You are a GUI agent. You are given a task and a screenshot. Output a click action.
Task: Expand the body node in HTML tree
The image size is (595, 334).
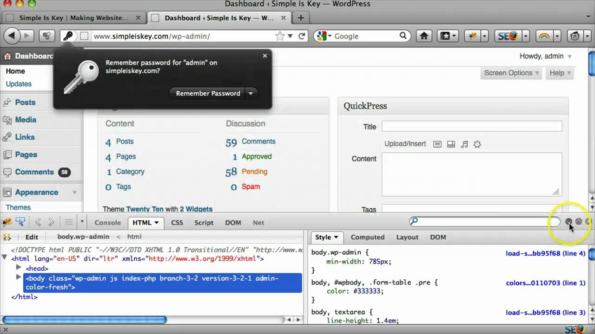19,277
